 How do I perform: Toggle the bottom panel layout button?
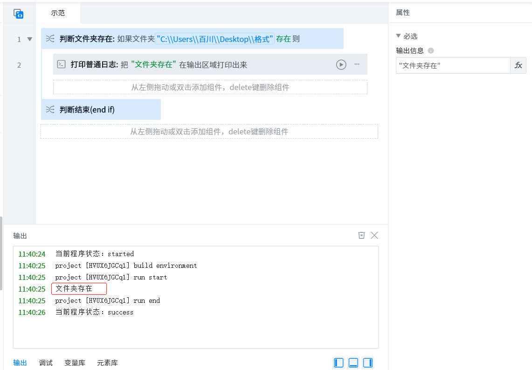353,363
